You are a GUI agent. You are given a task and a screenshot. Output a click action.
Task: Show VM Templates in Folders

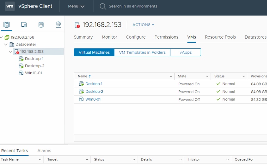coord(142,52)
